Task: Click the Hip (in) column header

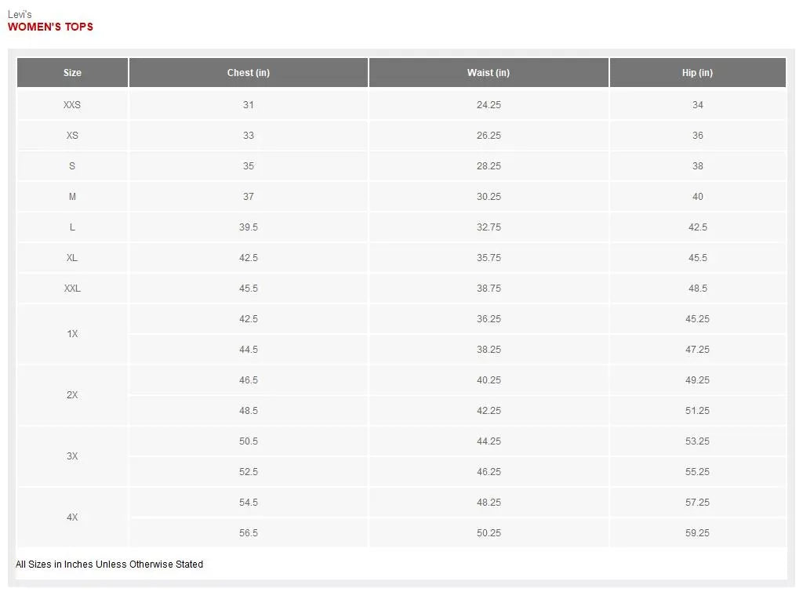Action: (x=697, y=73)
